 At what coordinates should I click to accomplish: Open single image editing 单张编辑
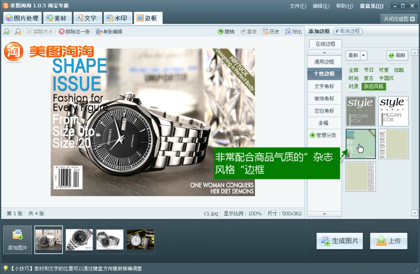[109, 31]
